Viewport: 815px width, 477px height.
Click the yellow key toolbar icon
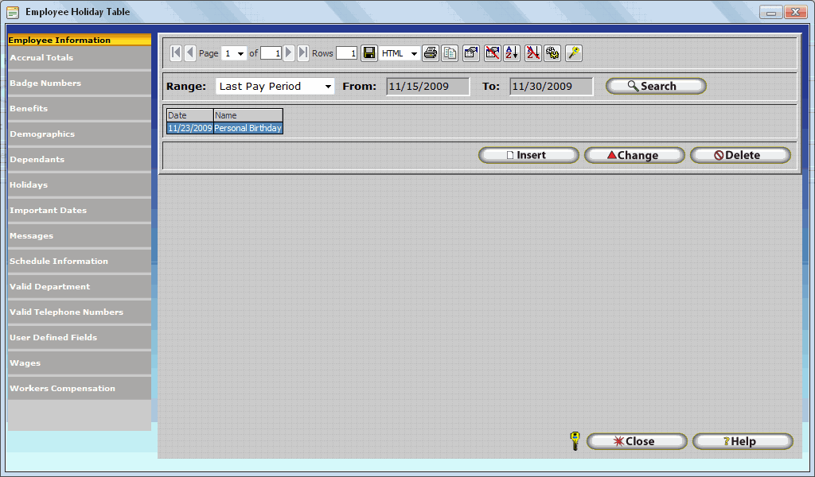tap(573, 53)
